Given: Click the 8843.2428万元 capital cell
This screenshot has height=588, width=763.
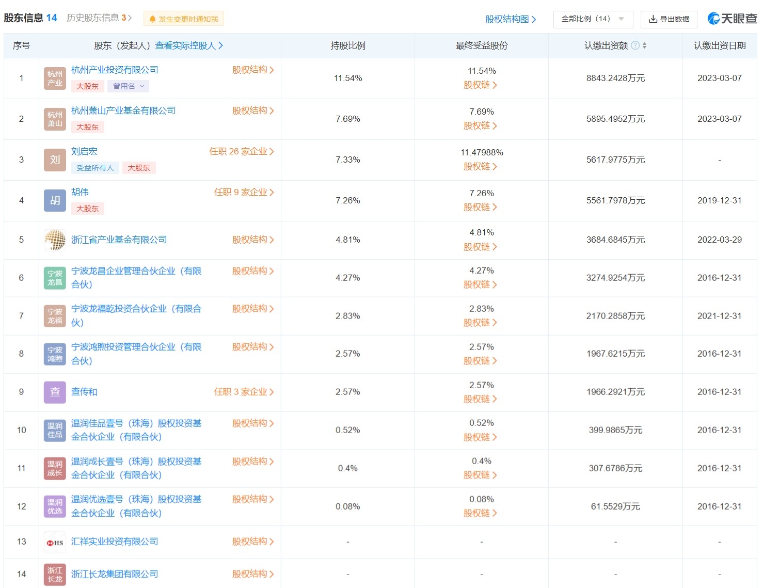Looking at the screenshot, I should point(615,78).
